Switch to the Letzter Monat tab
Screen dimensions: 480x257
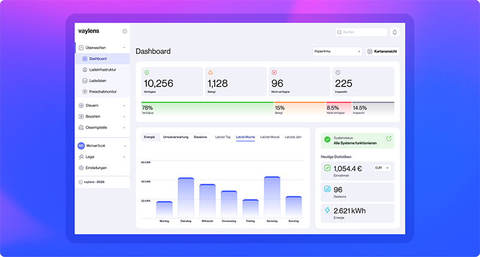269,137
